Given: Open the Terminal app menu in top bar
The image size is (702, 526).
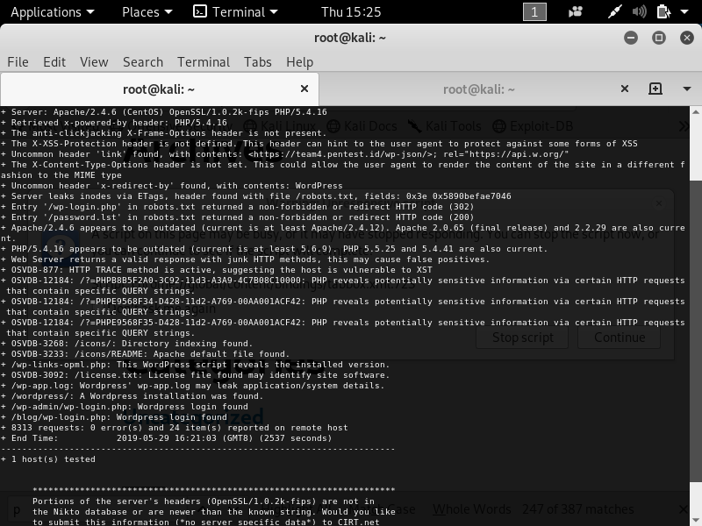Looking at the screenshot, I should pyautogui.click(x=235, y=12).
